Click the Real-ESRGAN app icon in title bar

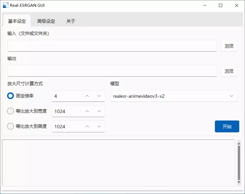pos(5,5)
